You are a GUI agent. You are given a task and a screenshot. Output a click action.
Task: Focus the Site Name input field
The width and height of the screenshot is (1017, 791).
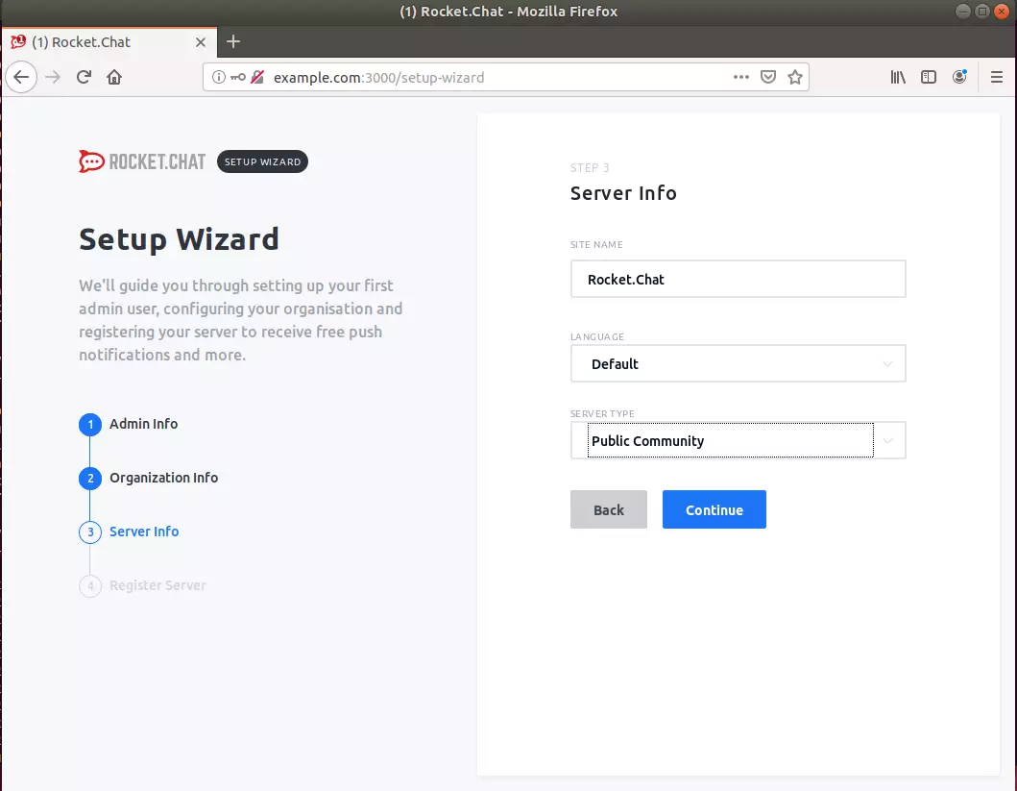pos(739,279)
